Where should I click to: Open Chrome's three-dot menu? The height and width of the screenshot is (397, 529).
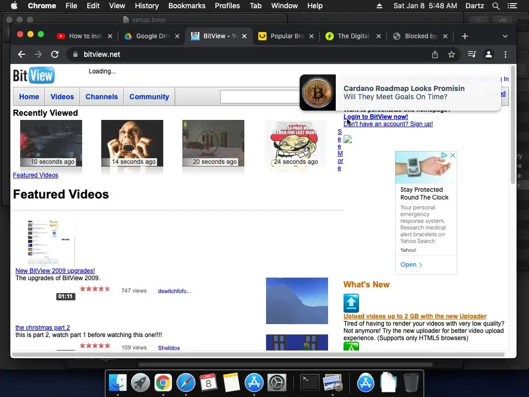click(x=505, y=54)
